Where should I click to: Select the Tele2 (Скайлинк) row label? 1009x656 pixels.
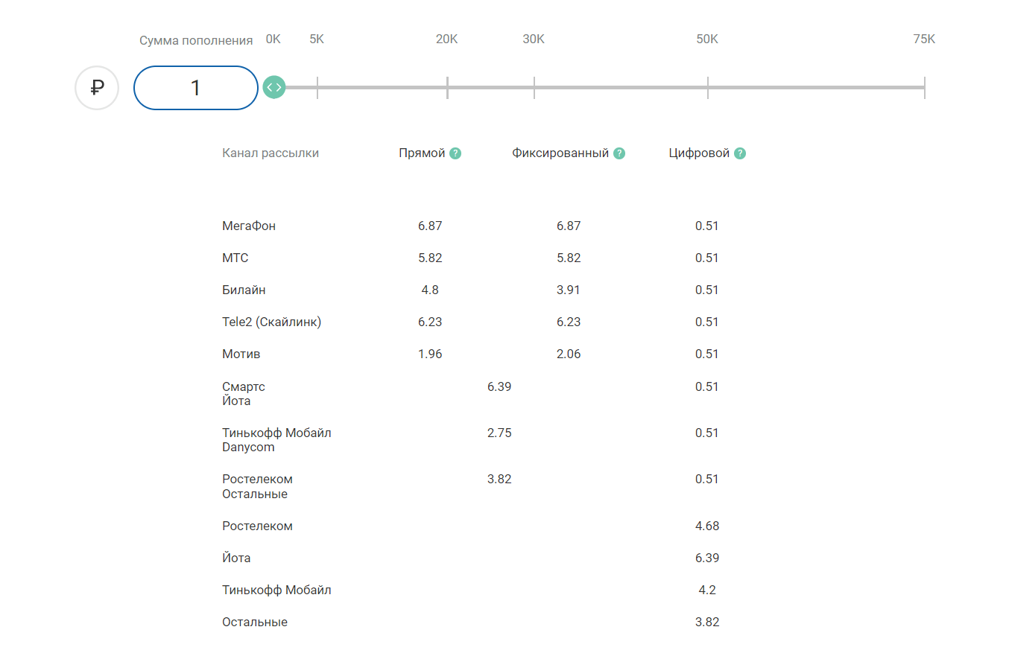click(x=271, y=322)
